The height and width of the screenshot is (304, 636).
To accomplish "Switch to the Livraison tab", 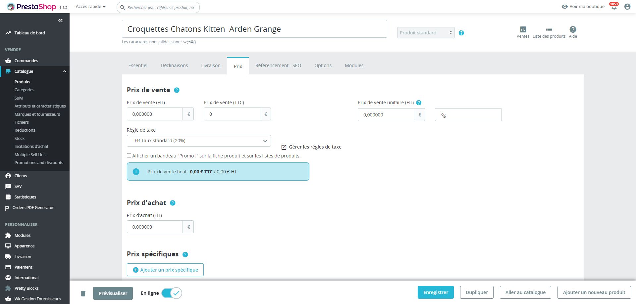I will [211, 65].
